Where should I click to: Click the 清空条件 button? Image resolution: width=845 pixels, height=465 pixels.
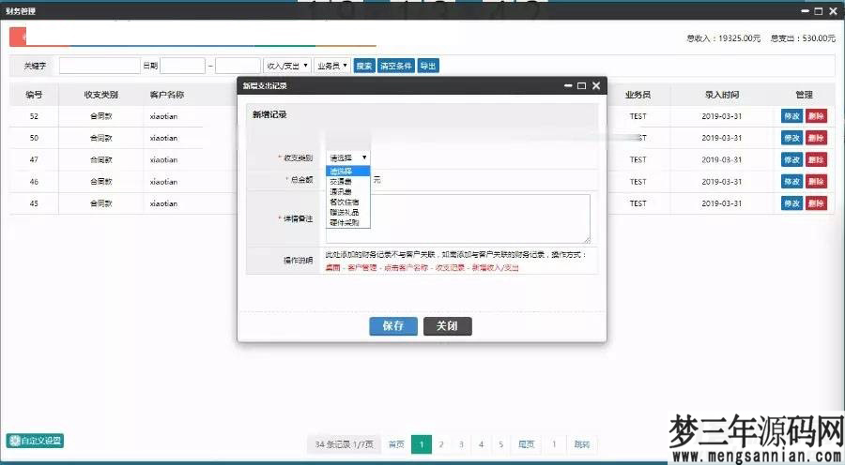pos(396,66)
